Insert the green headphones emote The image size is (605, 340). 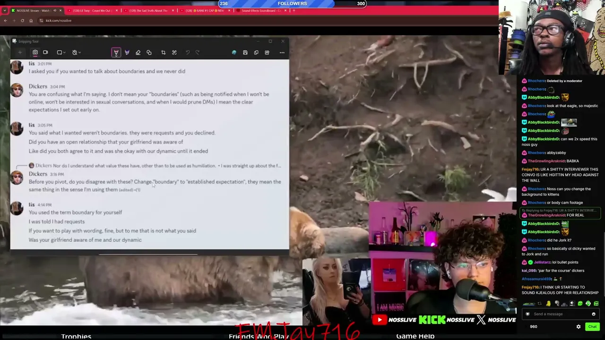588,304
